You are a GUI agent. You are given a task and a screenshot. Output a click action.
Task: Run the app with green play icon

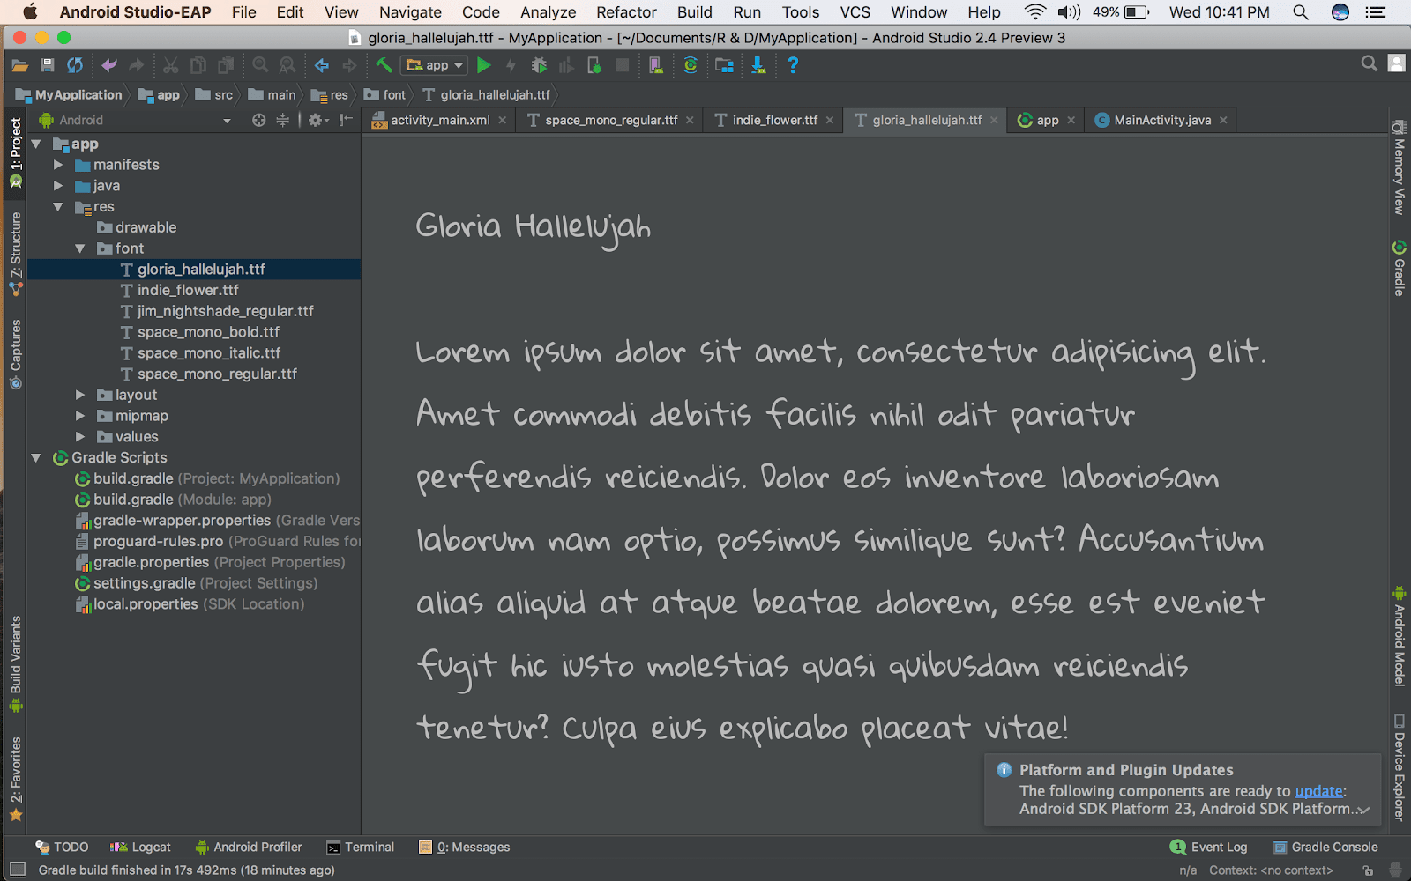pyautogui.click(x=483, y=65)
